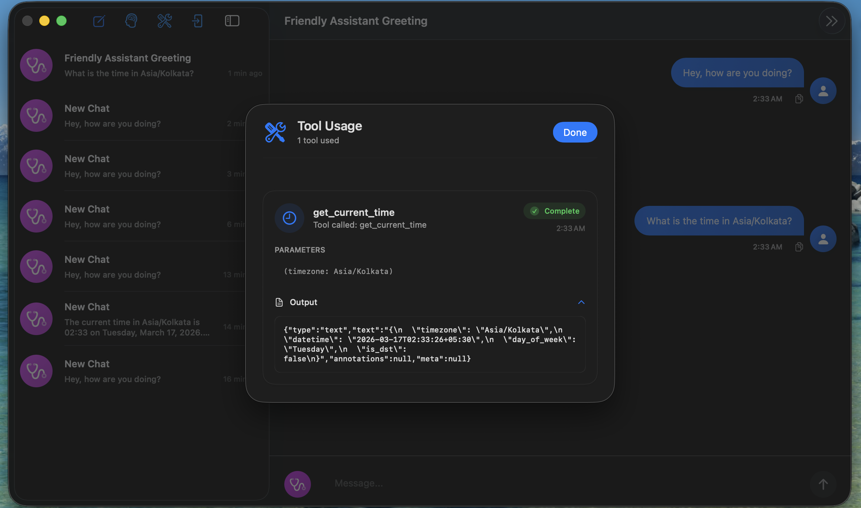Click the assistant avatar next to the message box
The width and height of the screenshot is (861, 508).
click(297, 484)
